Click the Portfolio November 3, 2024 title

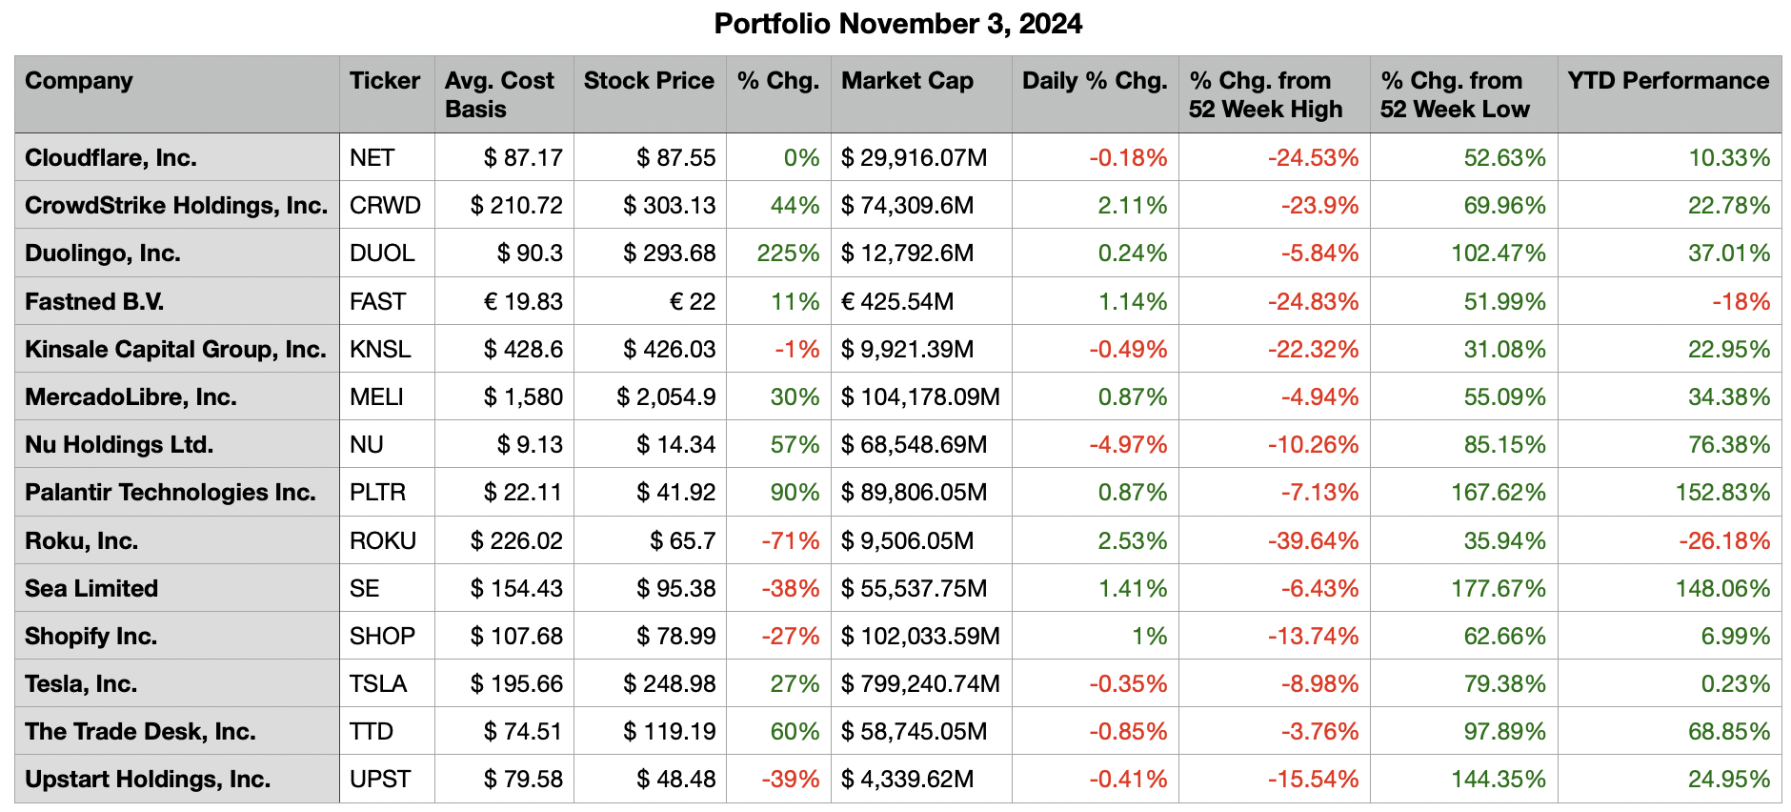[897, 24]
